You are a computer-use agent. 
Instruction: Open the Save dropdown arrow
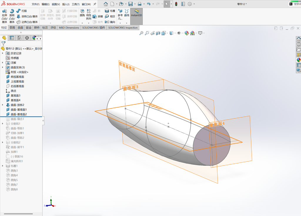pos(135,4)
